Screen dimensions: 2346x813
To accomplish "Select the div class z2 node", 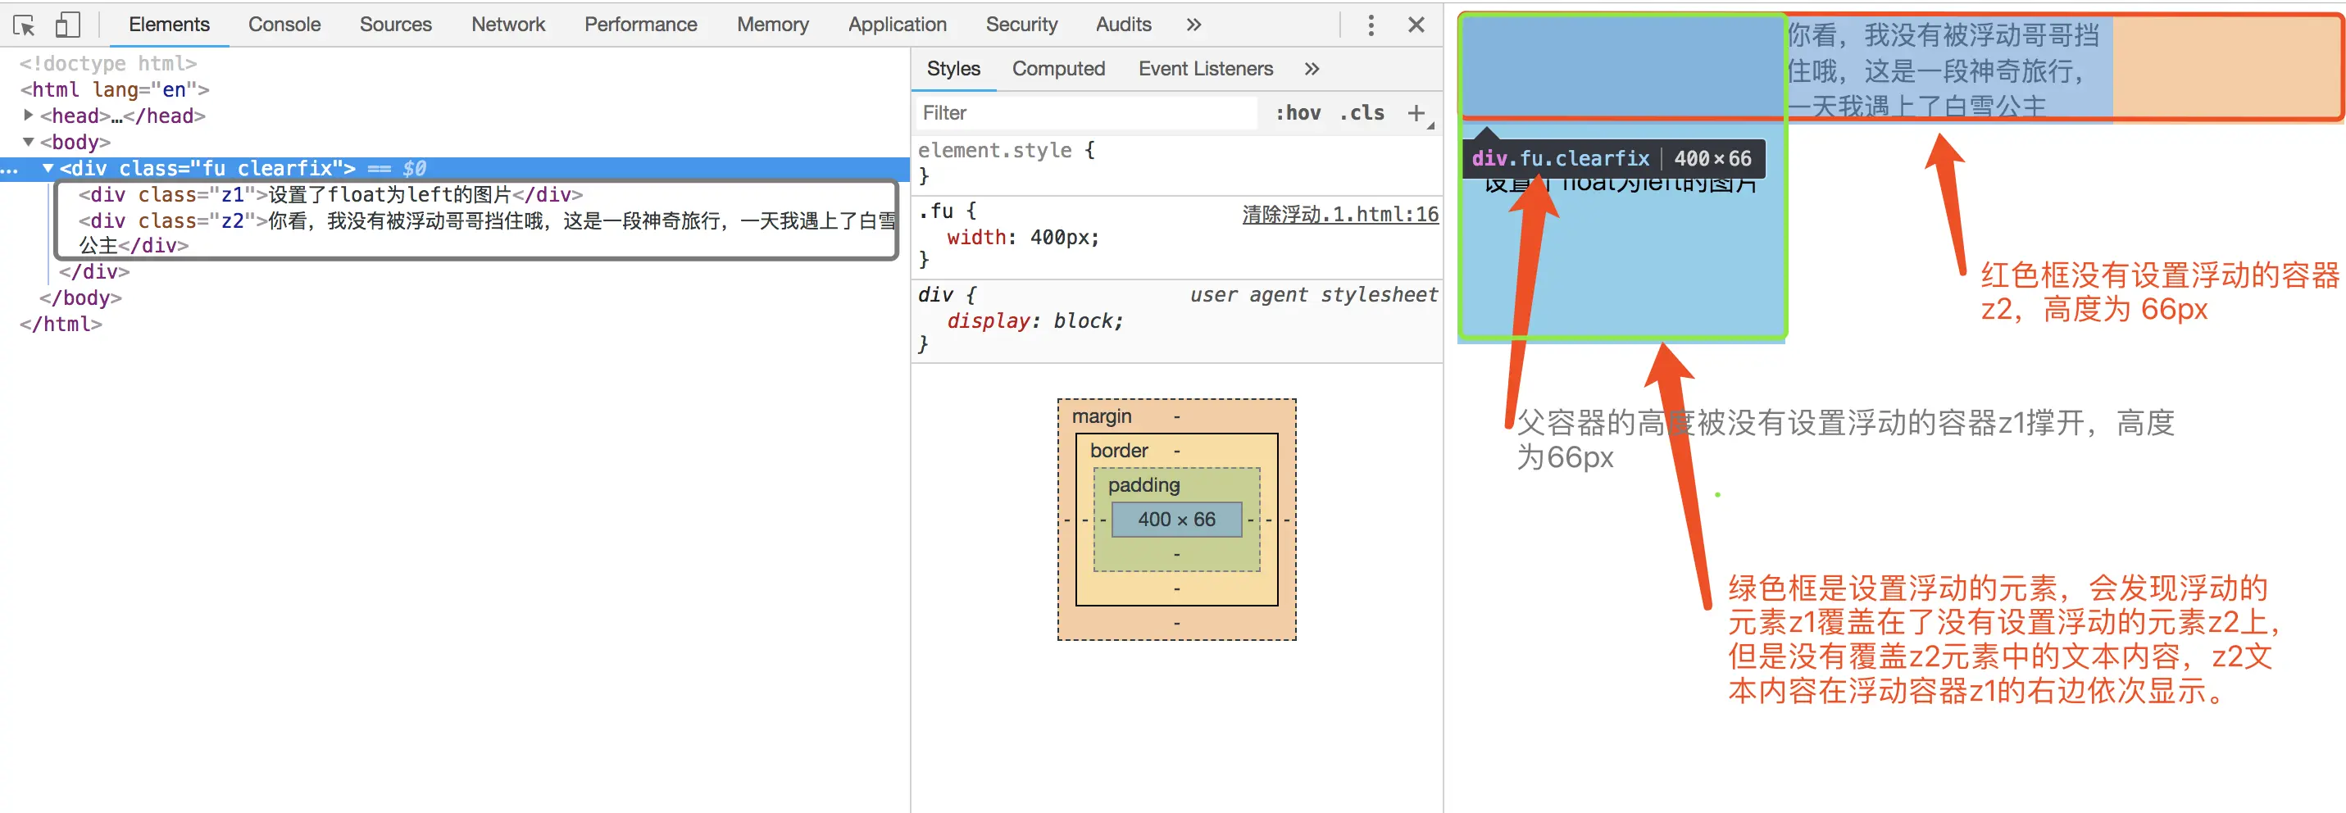I will [487, 233].
